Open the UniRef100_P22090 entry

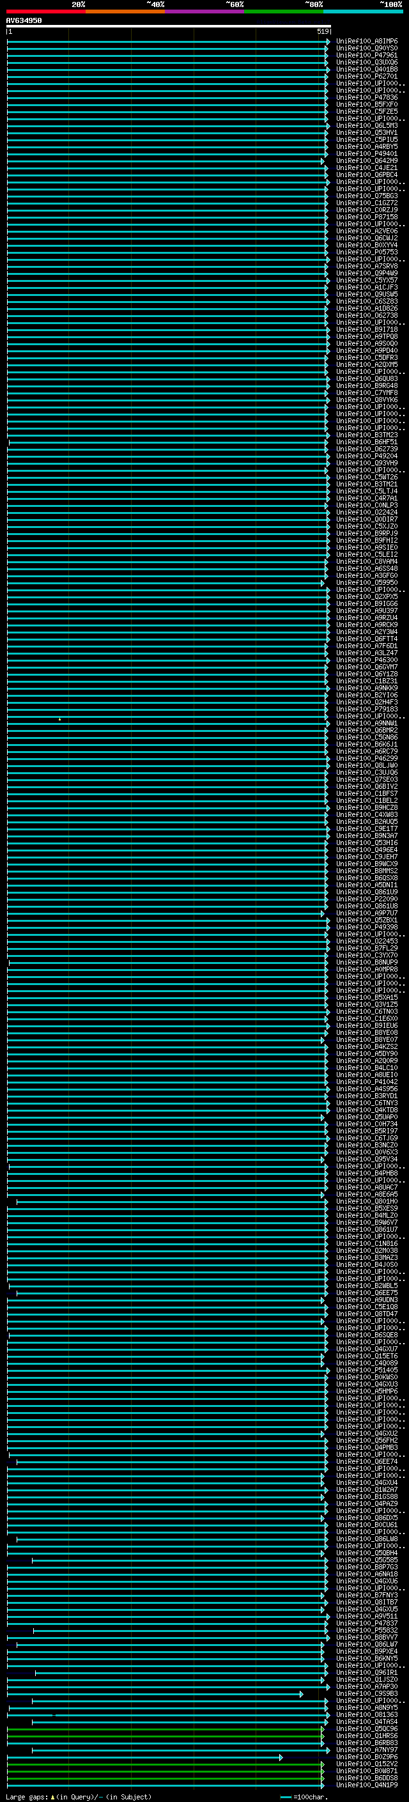tap(367, 899)
